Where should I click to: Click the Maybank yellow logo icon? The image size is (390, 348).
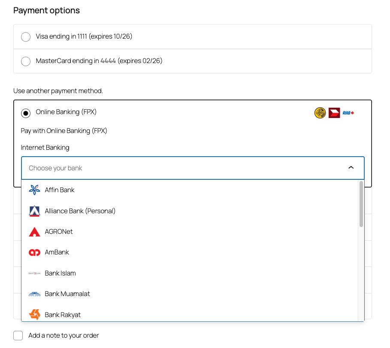click(x=320, y=113)
